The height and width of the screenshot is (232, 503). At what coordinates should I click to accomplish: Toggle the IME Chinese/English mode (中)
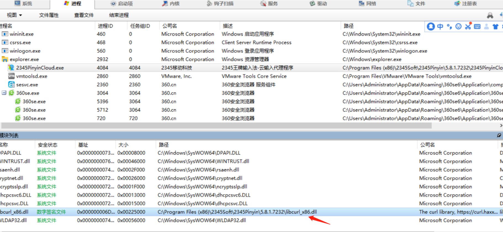pyautogui.click(x=440, y=26)
